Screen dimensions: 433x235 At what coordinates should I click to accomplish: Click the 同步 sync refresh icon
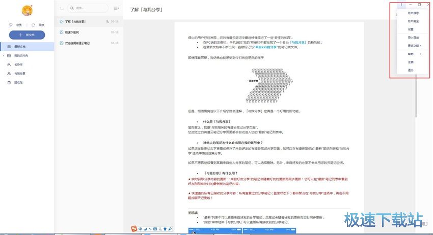click(33, 25)
